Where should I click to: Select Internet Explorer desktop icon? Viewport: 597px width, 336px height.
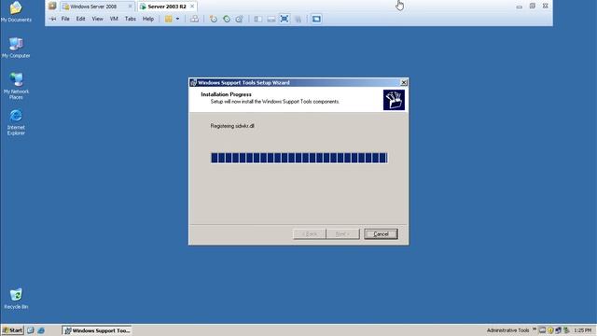tap(16, 122)
